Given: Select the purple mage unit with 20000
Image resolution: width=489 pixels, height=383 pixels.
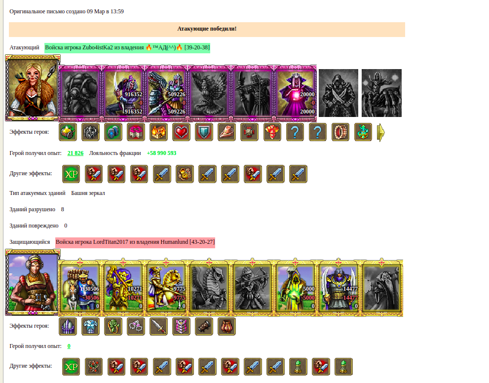Looking at the screenshot, I should pyautogui.click(x=296, y=93).
